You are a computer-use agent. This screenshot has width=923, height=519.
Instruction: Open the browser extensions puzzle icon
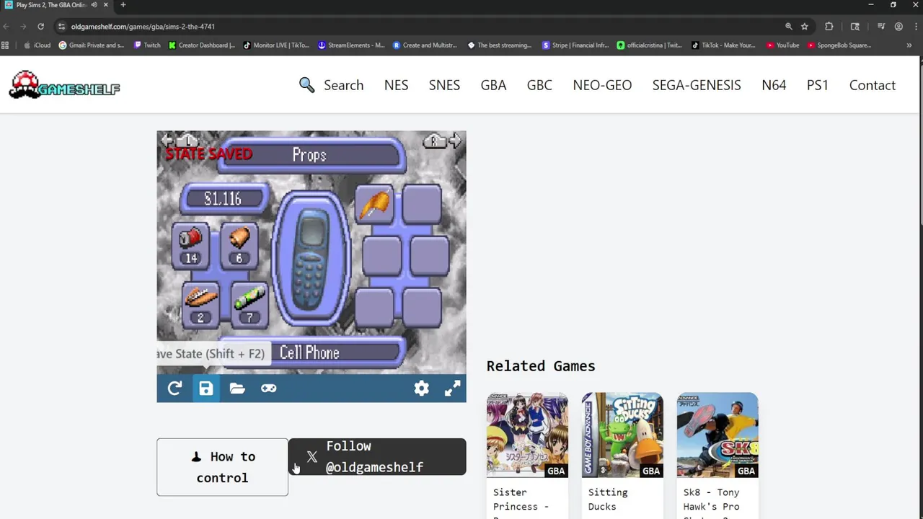[829, 27]
